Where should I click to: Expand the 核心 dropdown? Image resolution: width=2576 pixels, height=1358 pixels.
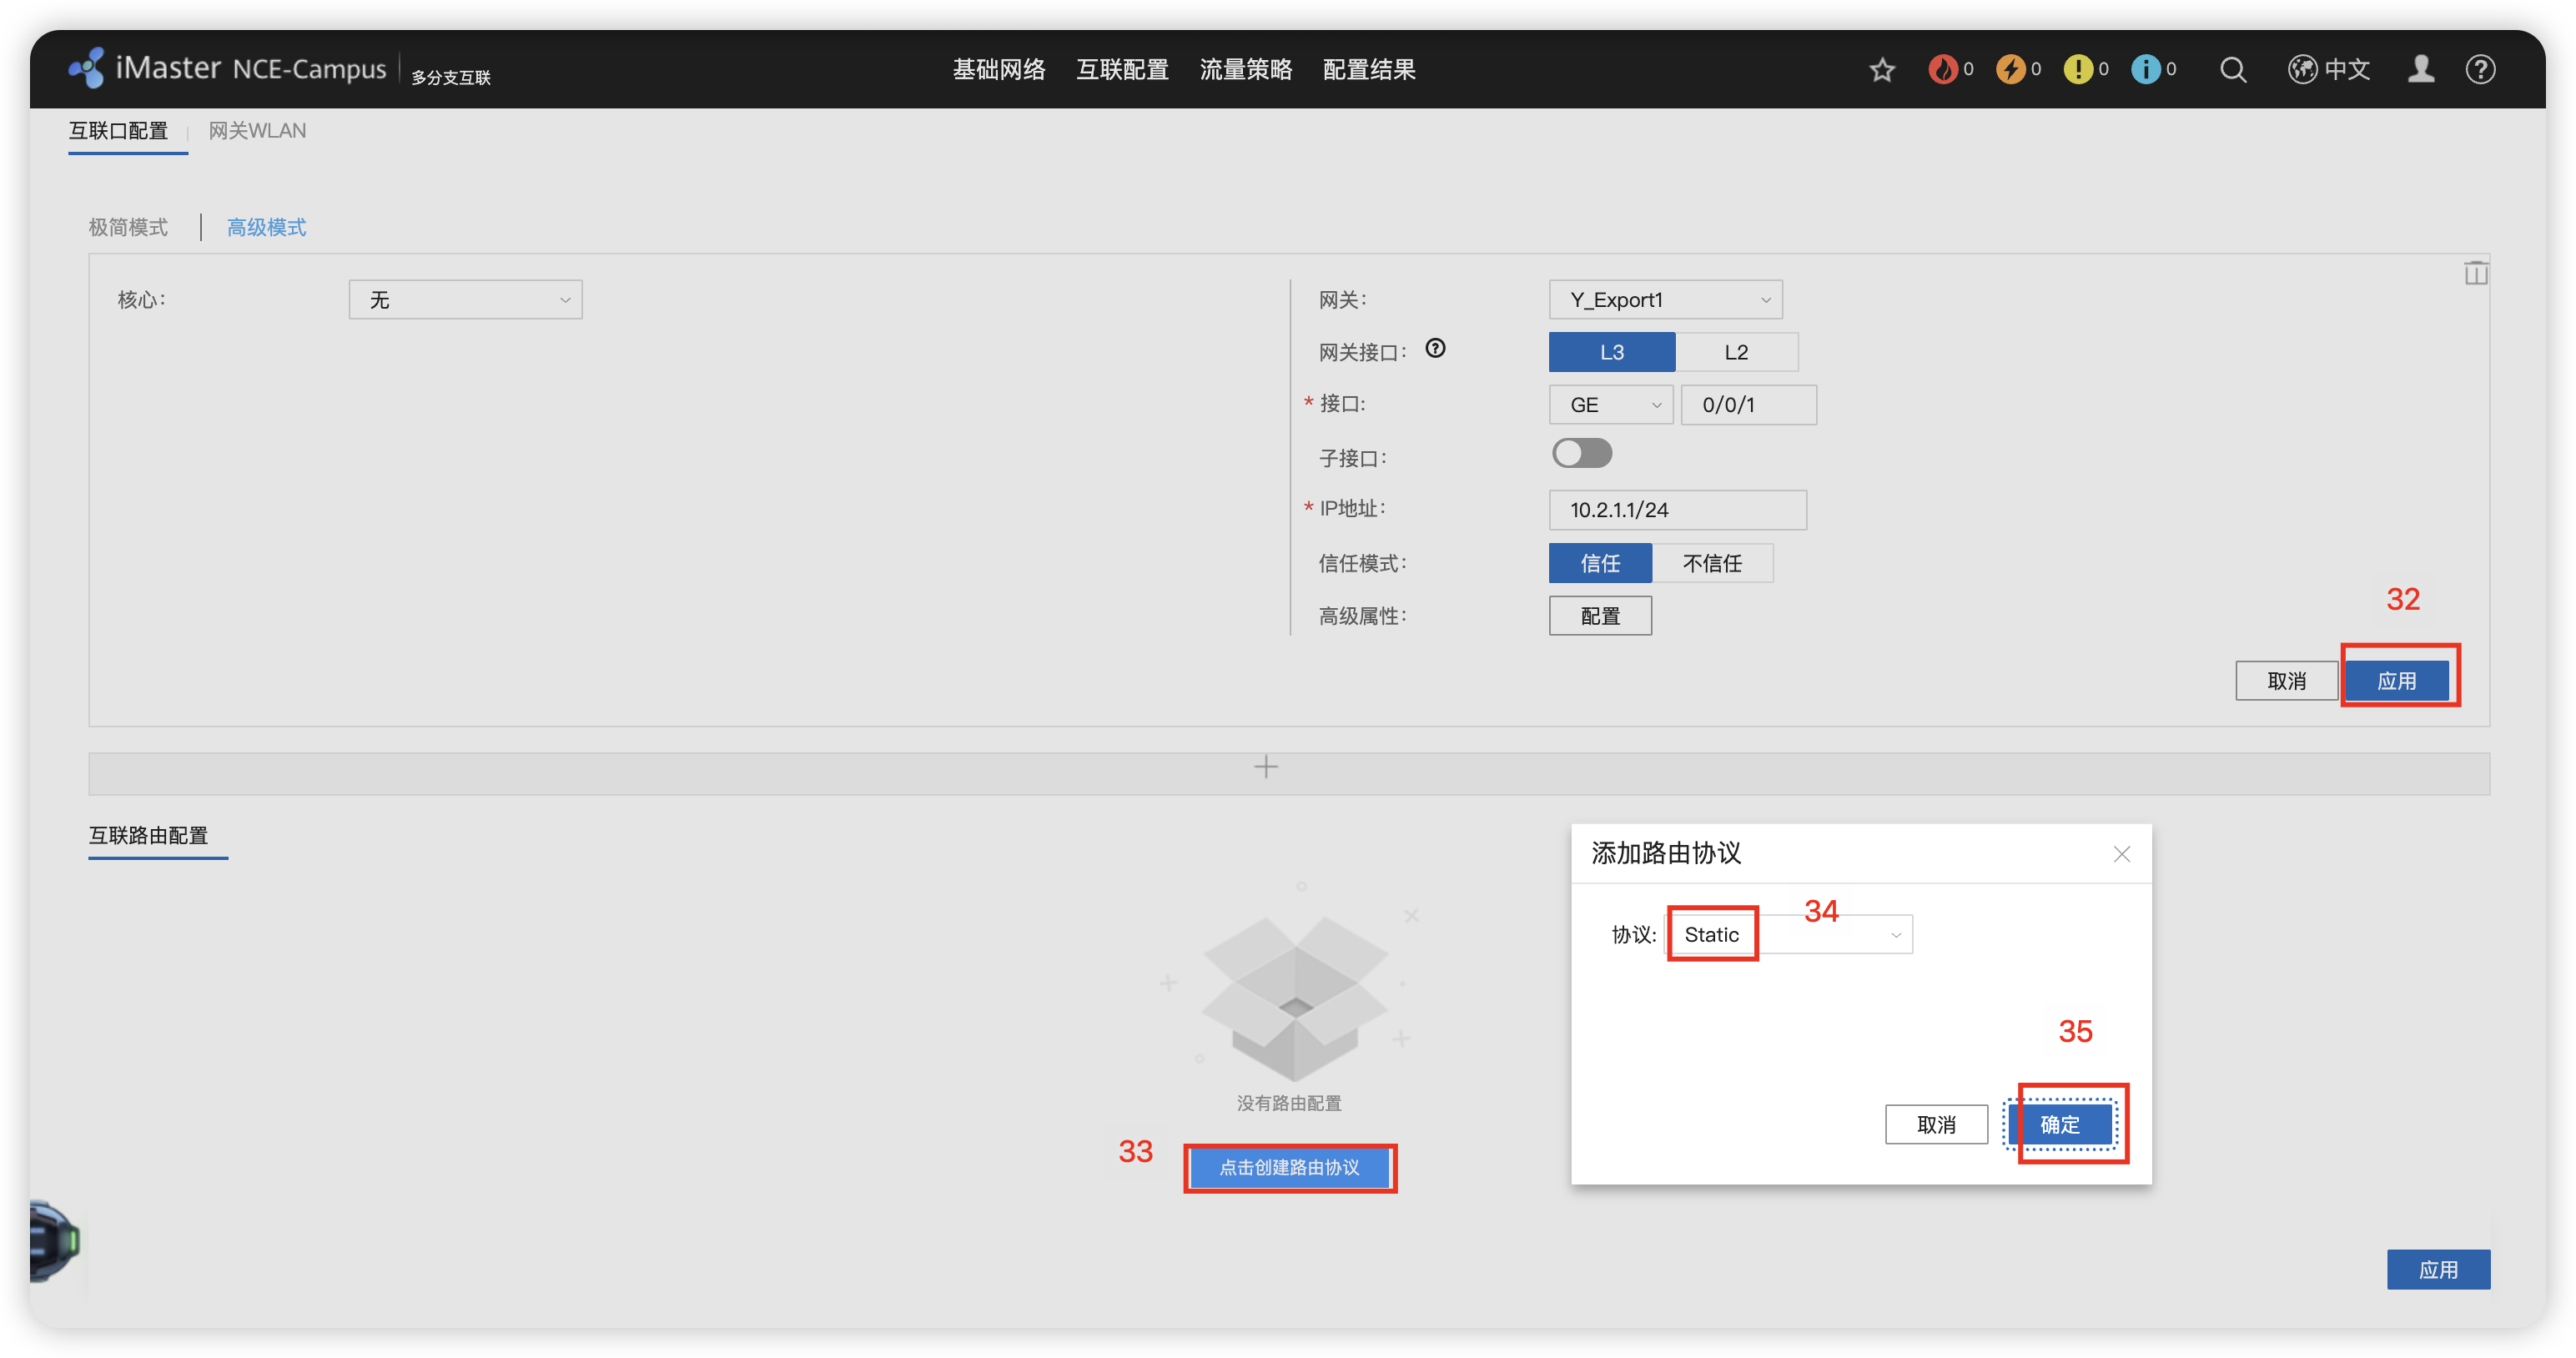click(x=465, y=300)
